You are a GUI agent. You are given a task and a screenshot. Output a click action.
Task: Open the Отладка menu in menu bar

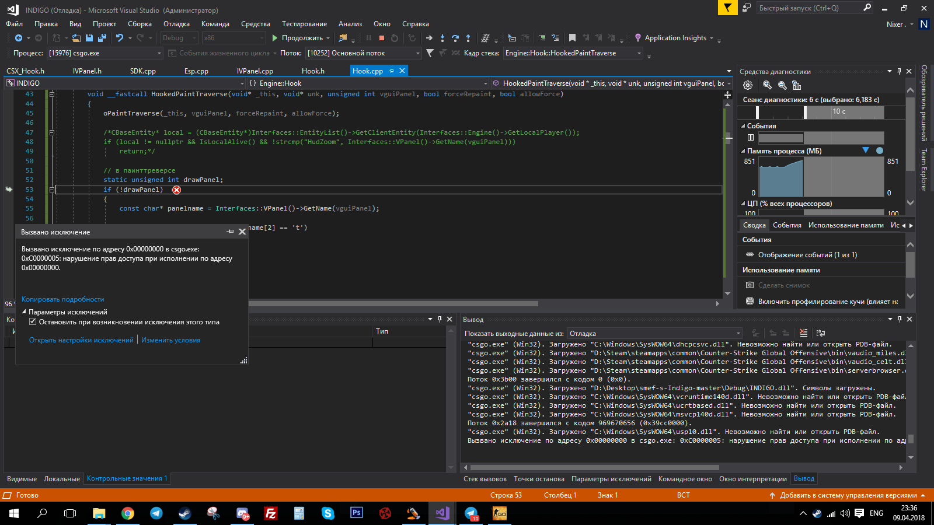(176, 24)
